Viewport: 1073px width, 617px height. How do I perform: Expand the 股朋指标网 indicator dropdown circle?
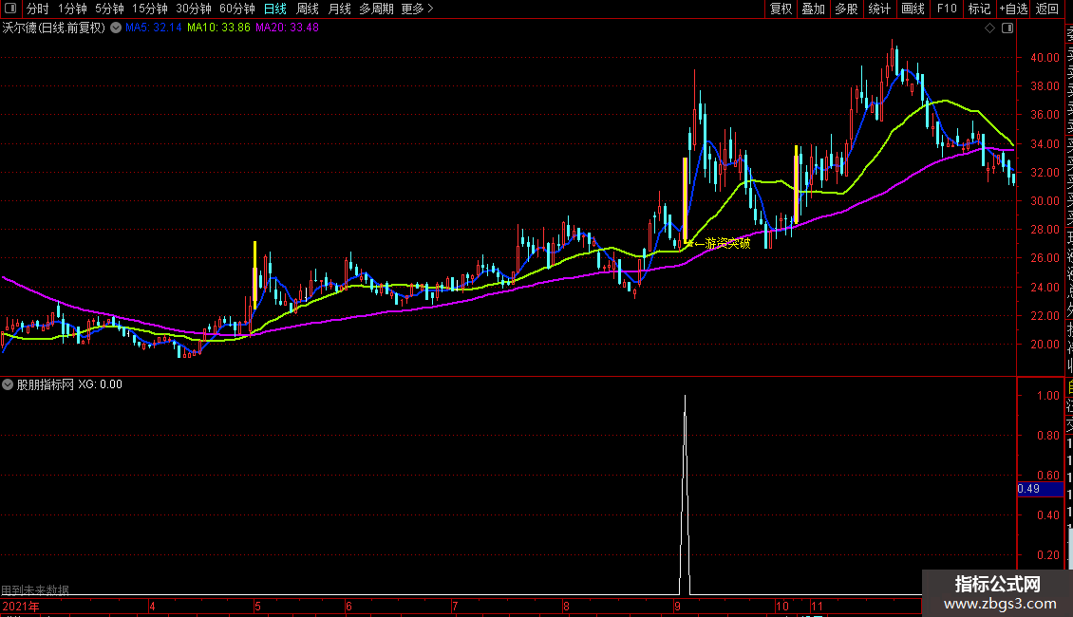click(x=8, y=384)
